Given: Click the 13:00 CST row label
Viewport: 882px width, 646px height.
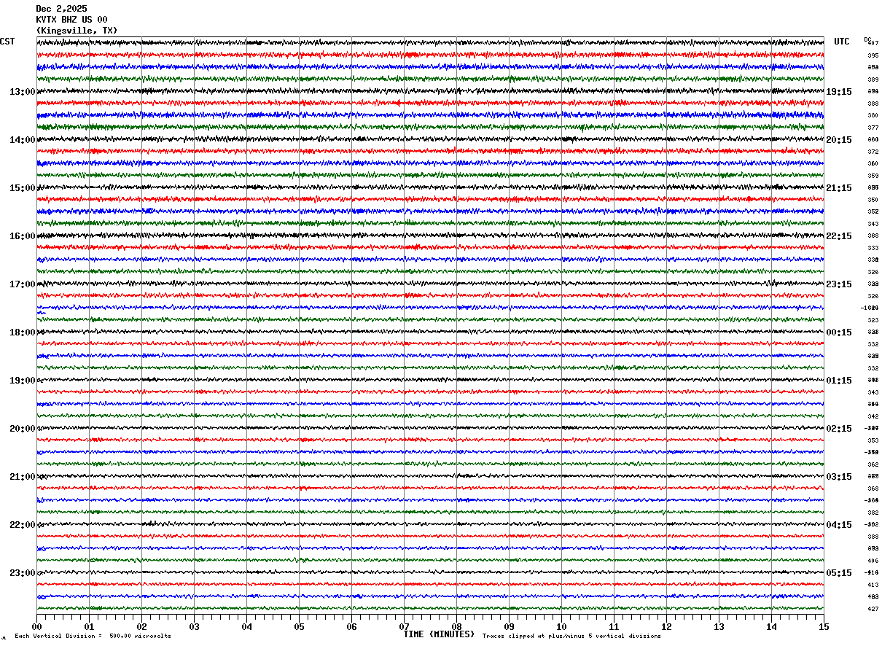Looking at the screenshot, I should (23, 92).
